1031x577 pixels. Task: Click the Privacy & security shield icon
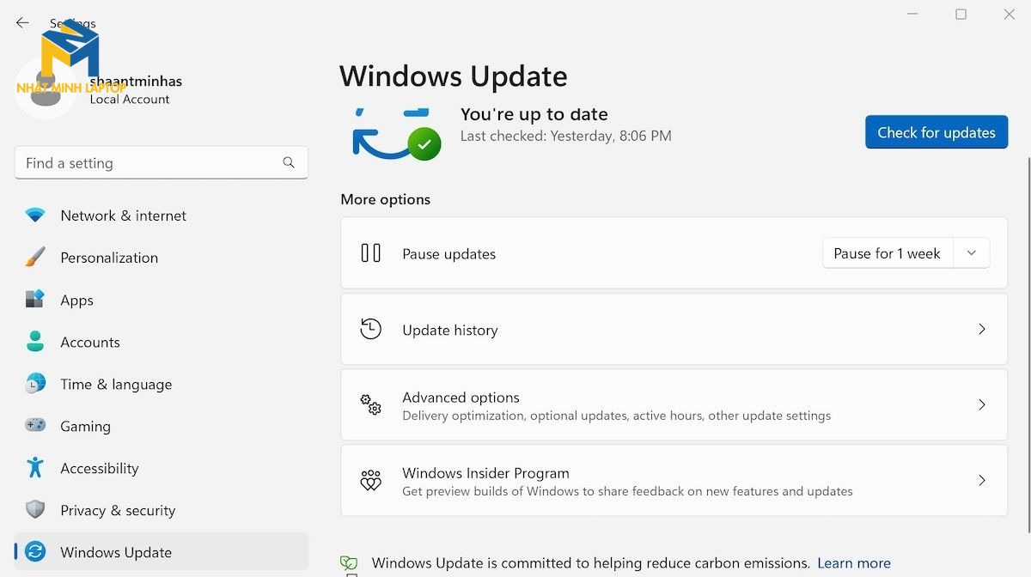[35, 510]
